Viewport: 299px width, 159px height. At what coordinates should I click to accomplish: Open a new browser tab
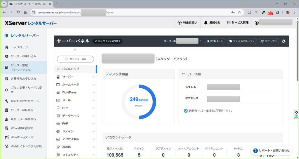coord(57,4)
